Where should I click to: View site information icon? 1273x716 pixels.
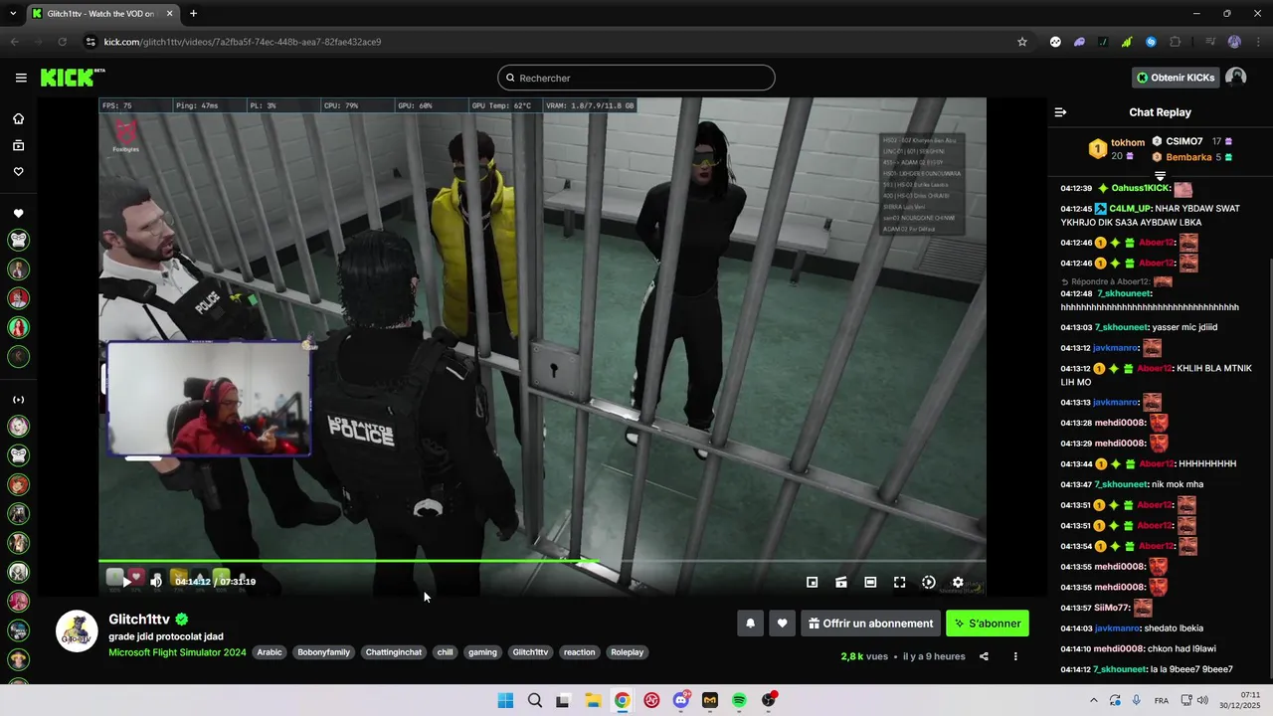click(91, 42)
